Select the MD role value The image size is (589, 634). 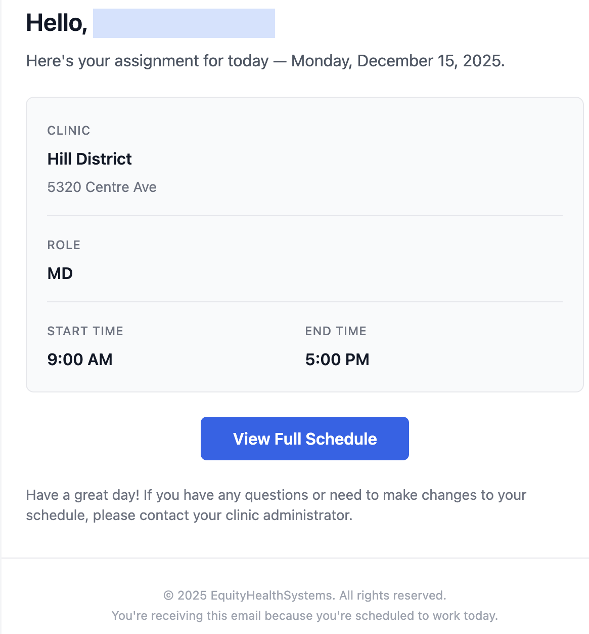(x=60, y=273)
